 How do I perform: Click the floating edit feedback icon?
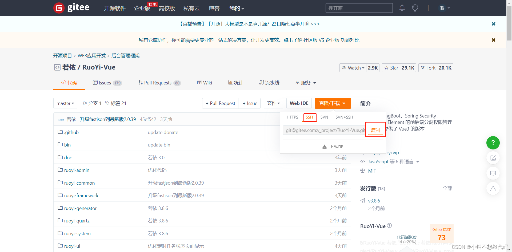[x=493, y=158]
